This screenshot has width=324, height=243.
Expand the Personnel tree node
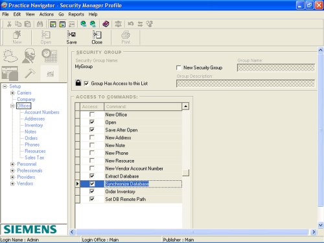(x=12, y=164)
